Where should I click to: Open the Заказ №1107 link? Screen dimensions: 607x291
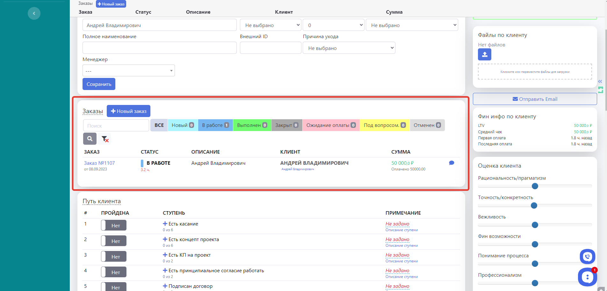[99, 163]
